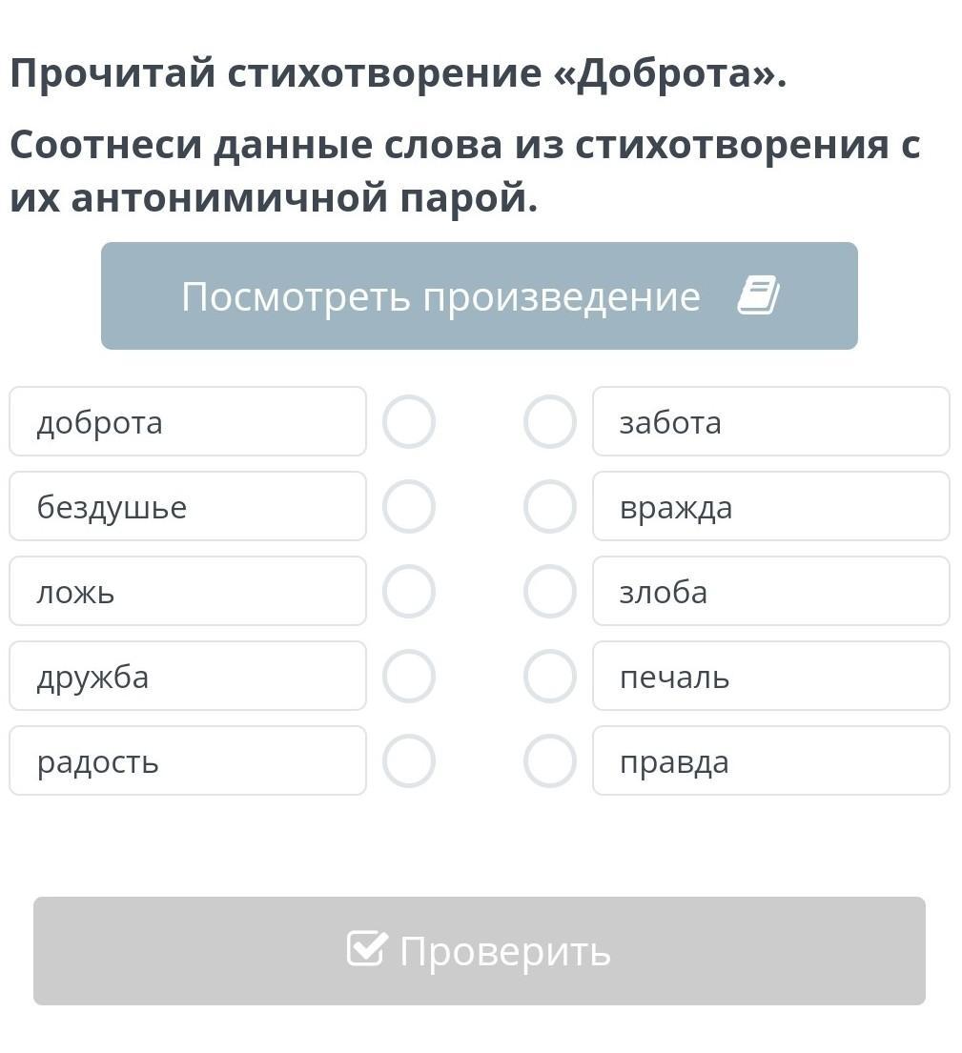Select the radio circle next to бездушье

click(x=408, y=506)
